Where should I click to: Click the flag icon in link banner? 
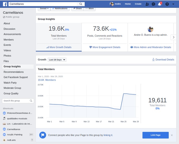tap(43, 135)
